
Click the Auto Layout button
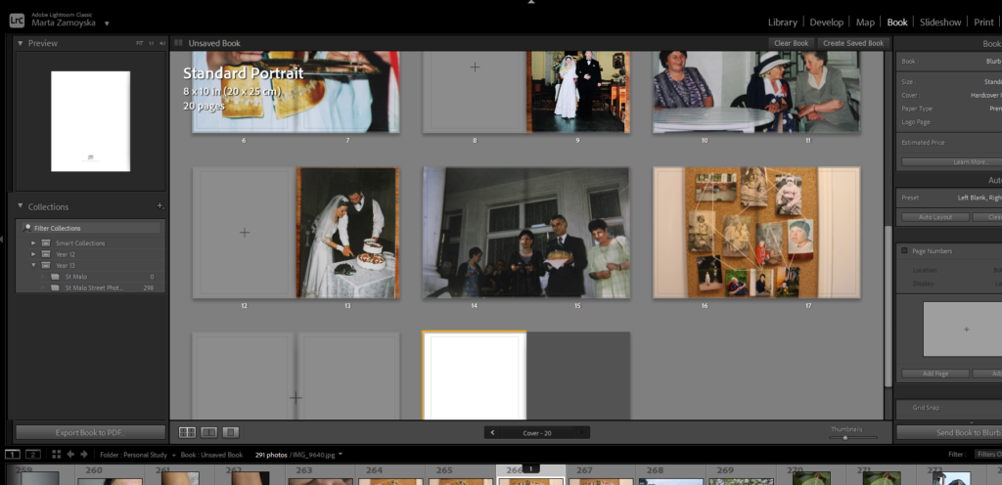934,217
